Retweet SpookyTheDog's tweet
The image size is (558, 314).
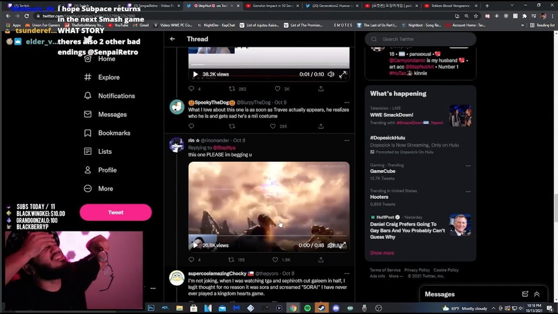pyautogui.click(x=232, y=126)
